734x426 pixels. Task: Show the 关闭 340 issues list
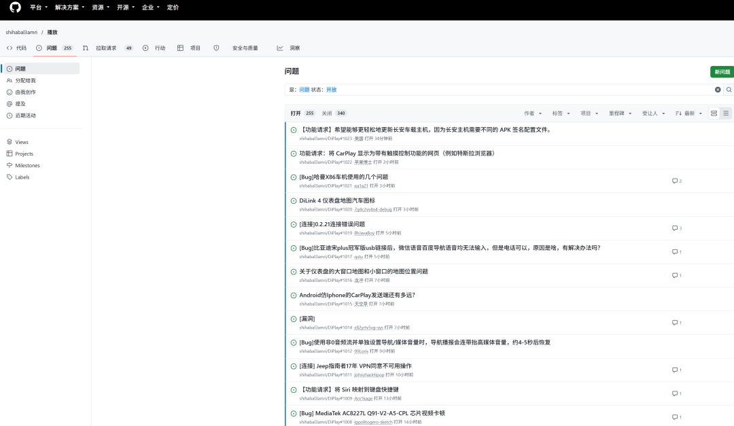tap(334, 113)
